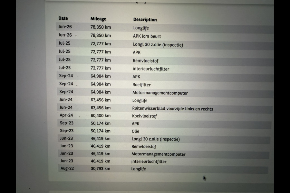
Task: Select the Jun-26 Longlife row
Action: pyautogui.click(x=165, y=28)
